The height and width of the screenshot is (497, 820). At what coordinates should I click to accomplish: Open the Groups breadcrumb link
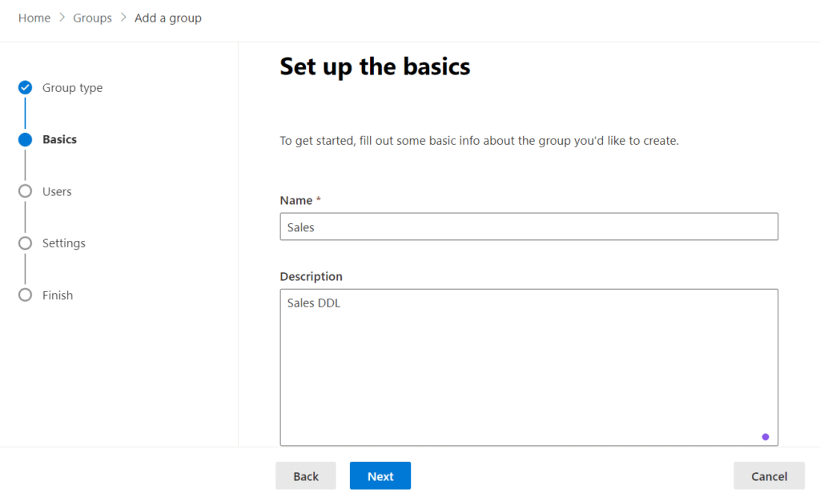click(93, 18)
